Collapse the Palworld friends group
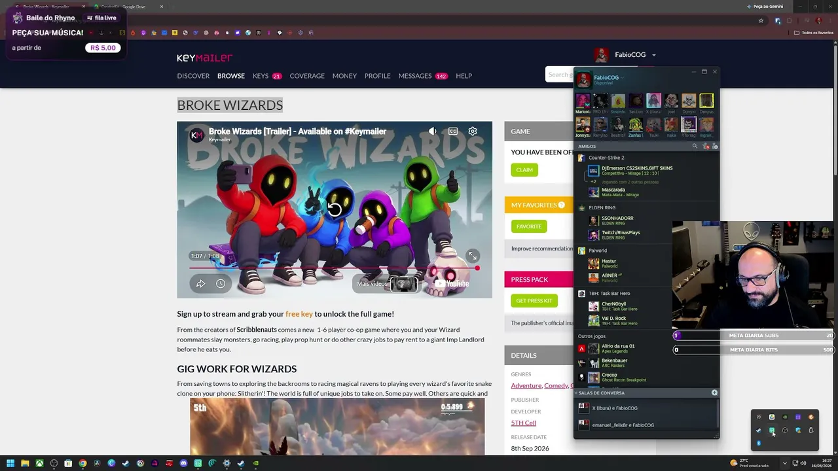 [598, 251]
